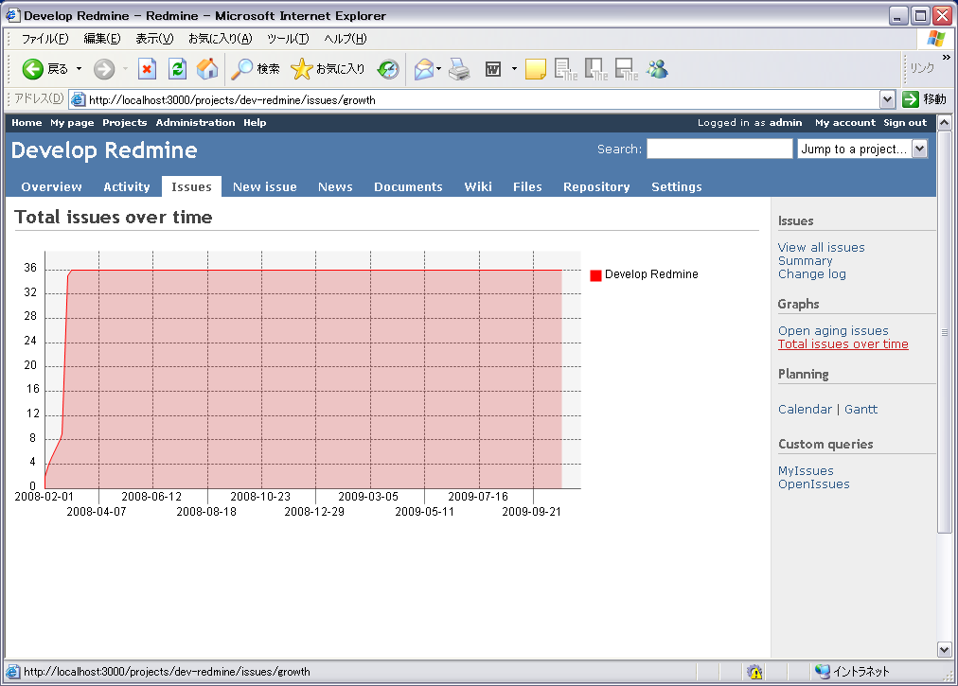Click the Help link in top menu
The height and width of the screenshot is (686, 958).
pos(255,123)
